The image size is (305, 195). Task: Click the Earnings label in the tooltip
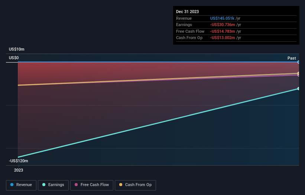[184, 25]
